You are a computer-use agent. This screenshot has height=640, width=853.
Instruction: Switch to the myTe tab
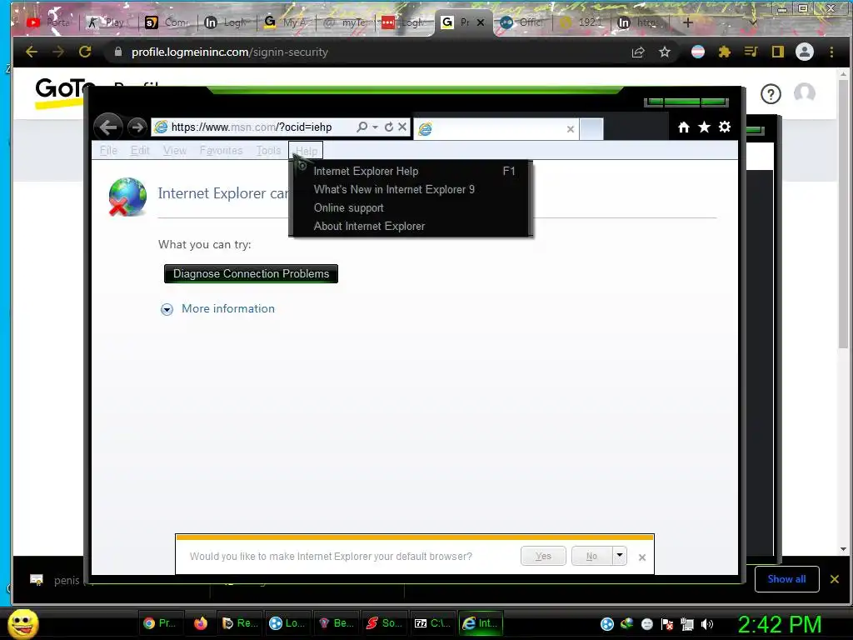[x=345, y=22]
